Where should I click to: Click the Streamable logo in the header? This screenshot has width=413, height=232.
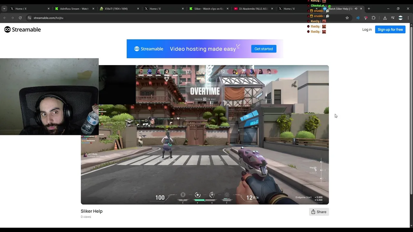click(x=23, y=30)
